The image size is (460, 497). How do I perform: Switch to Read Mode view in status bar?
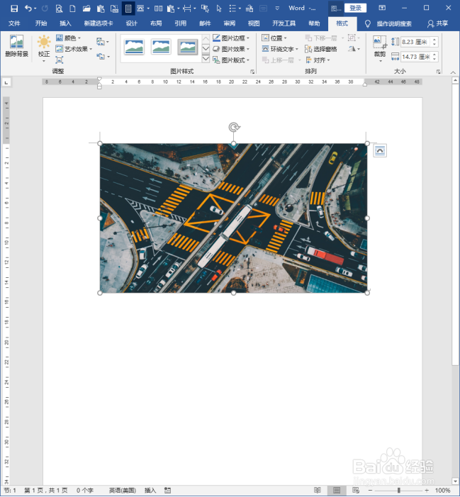pyautogui.click(x=318, y=490)
